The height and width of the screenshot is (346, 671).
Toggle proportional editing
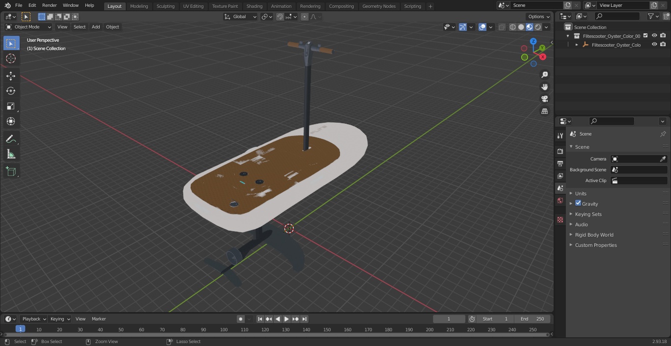305,17
